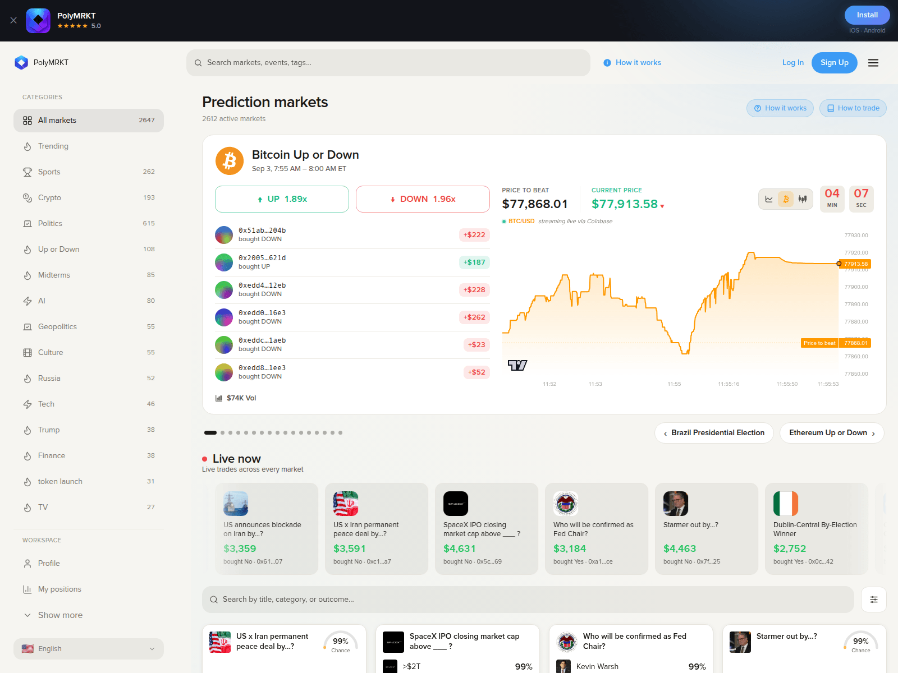This screenshot has height=673, width=898.
Task: Open live card US x Iran permanent peace deal
Action: click(x=377, y=529)
